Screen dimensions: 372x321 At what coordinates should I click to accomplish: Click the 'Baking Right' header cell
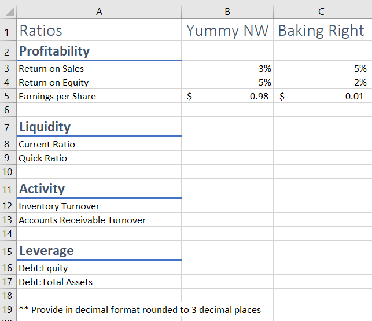321,29
